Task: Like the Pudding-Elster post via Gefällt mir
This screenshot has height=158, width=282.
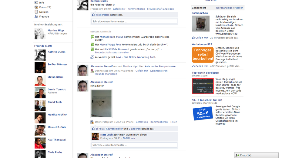Action: pos(119,9)
